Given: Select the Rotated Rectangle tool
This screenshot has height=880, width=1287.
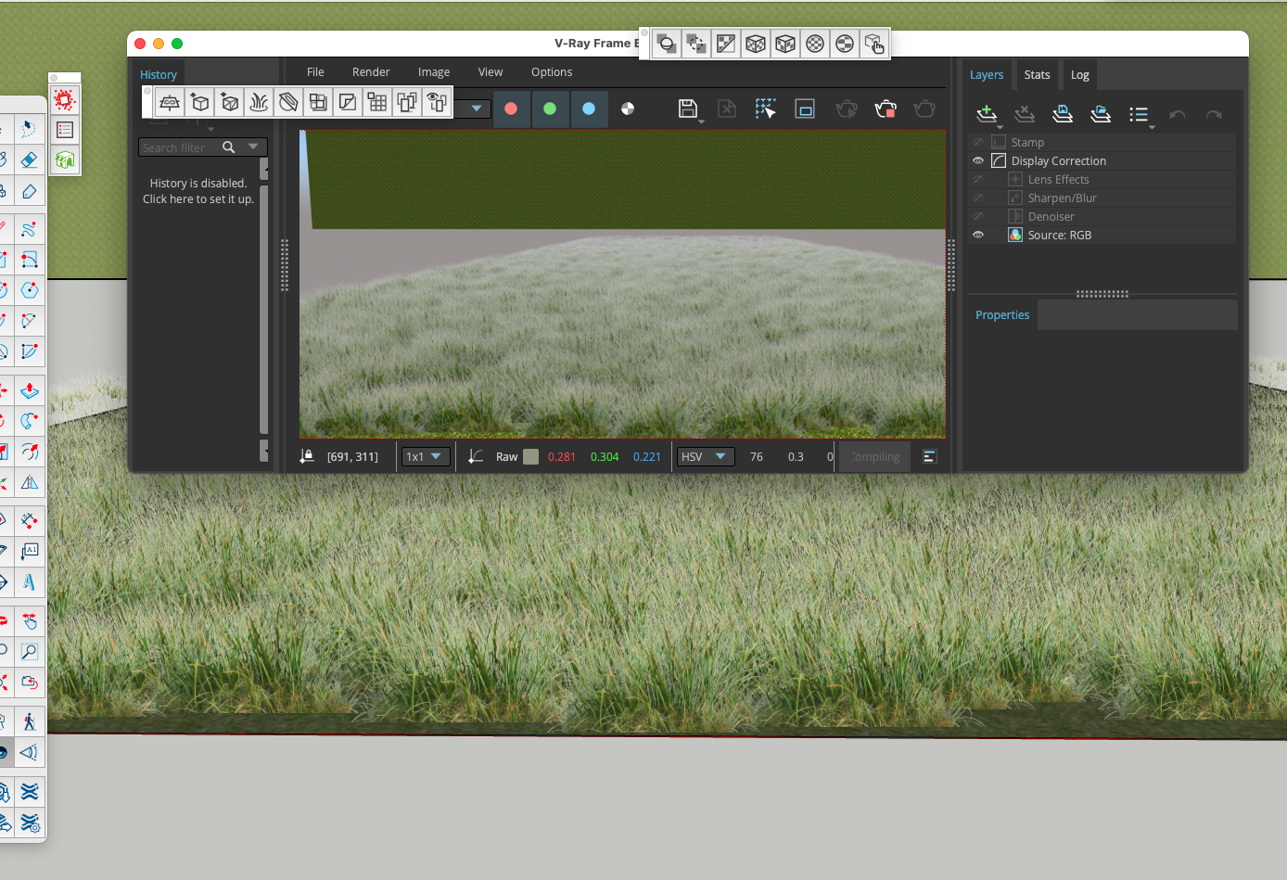Looking at the screenshot, I should 30,260.
